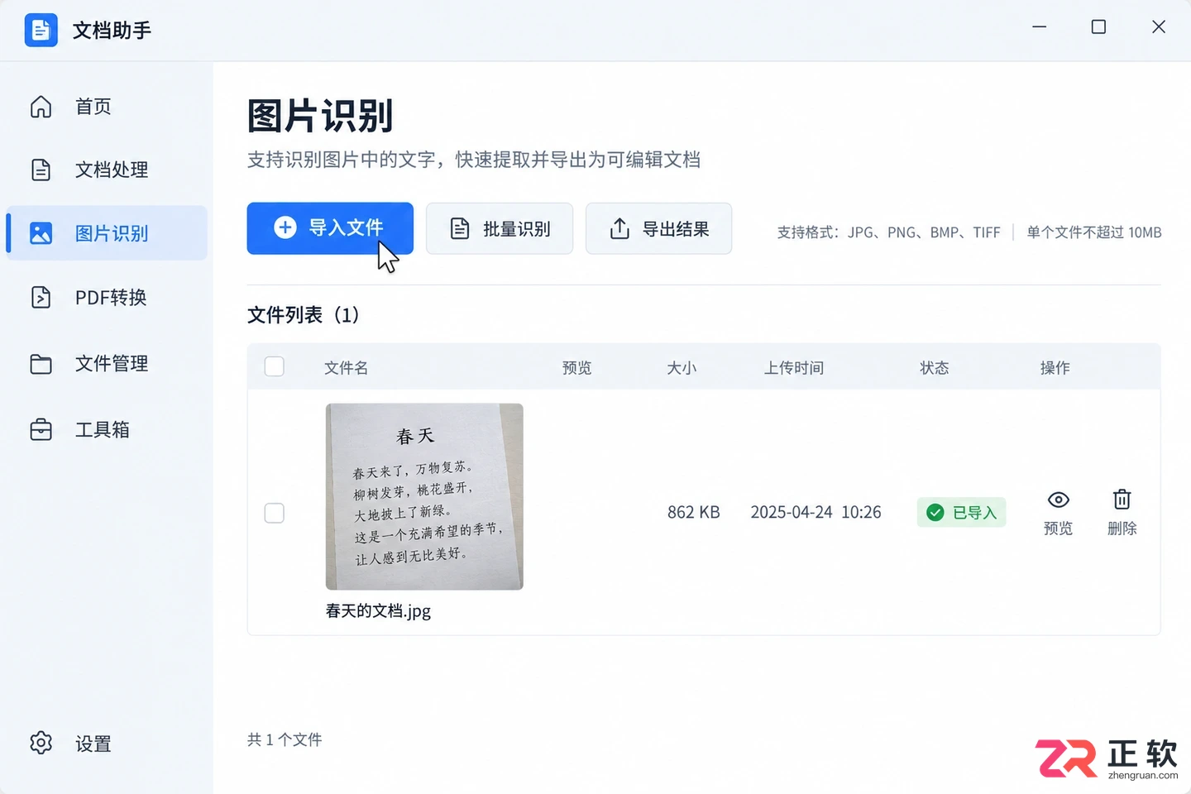
Task: Click the 共 1 个文件 footer text
Action: tap(285, 739)
